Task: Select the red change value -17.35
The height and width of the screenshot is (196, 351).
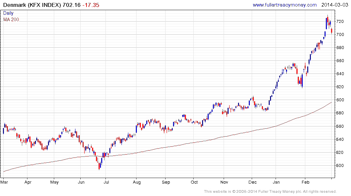Action: (x=91, y=5)
